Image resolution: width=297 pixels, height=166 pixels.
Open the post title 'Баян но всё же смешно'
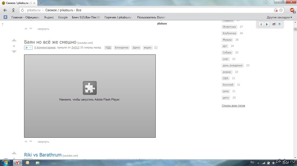click(x=50, y=42)
